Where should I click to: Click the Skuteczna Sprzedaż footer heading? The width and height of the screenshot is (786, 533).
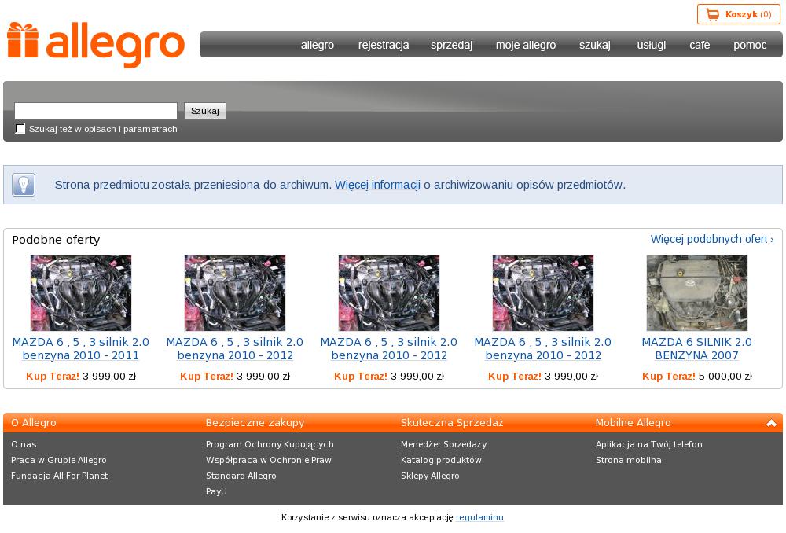(x=452, y=423)
